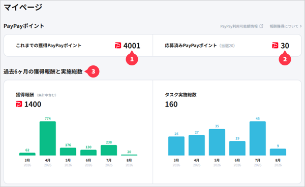Screen dimensions: 305x187
Task: Click the (集計中含む) note
Action: (46, 95)
